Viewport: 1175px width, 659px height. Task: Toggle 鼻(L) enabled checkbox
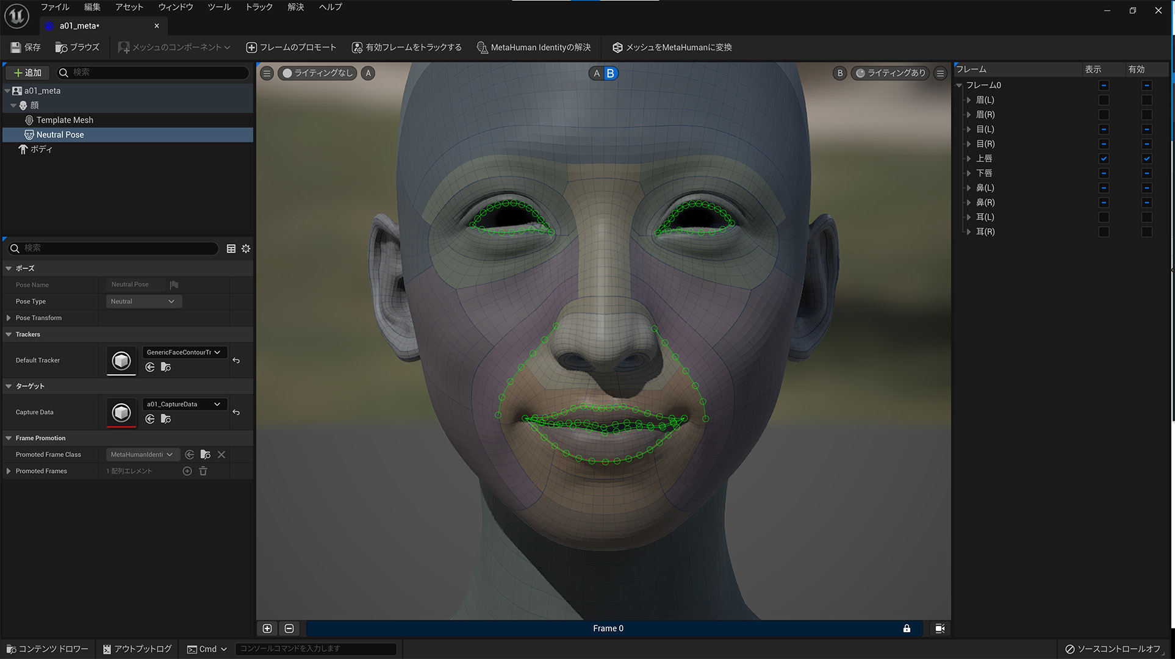(1147, 188)
